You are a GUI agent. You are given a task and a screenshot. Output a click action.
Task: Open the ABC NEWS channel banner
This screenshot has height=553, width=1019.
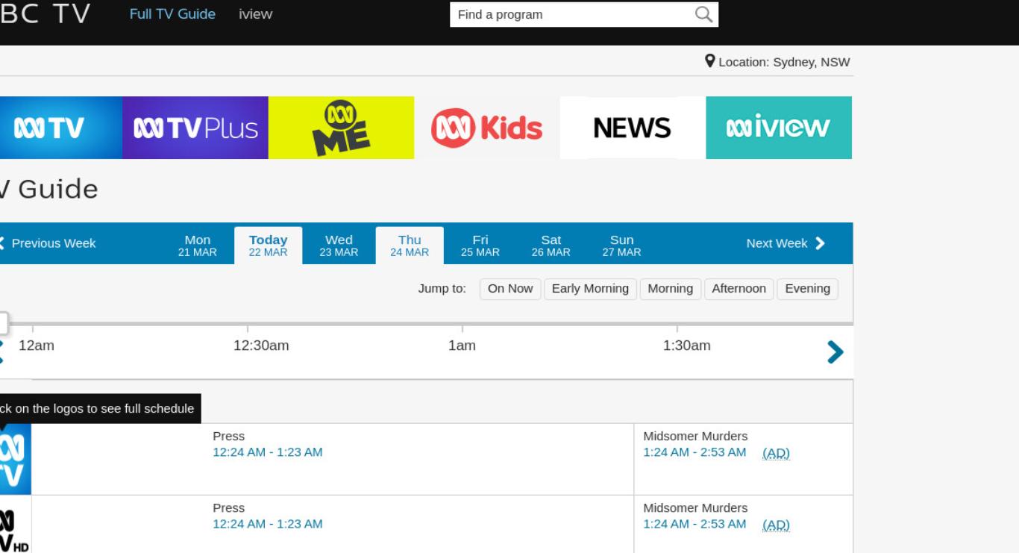click(x=633, y=128)
